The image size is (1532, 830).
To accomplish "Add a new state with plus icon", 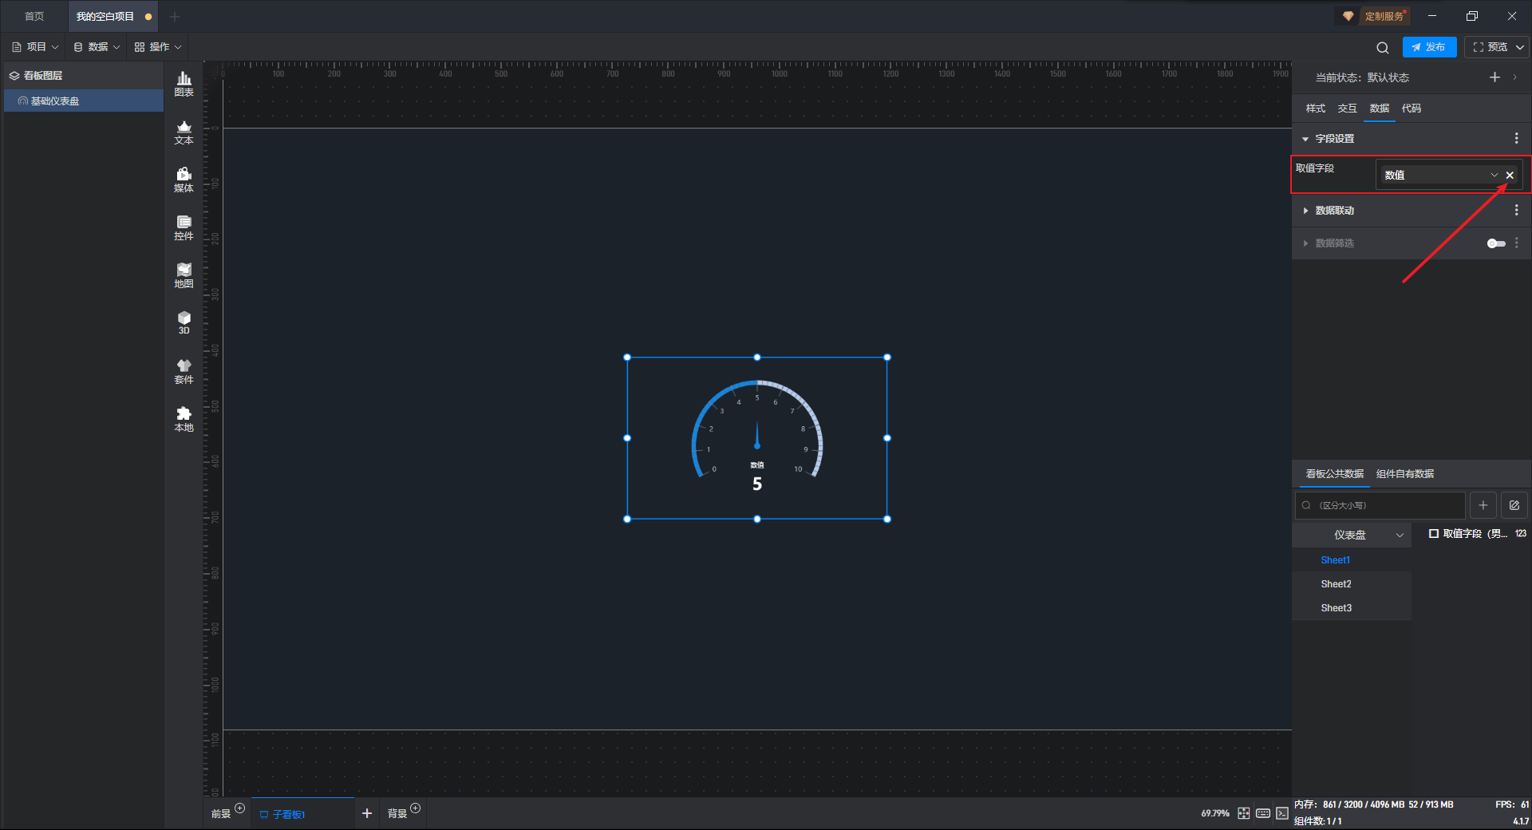I will (1494, 77).
